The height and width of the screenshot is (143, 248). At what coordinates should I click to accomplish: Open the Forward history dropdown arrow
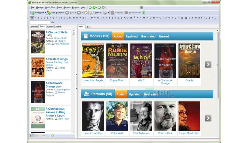click(82, 13)
